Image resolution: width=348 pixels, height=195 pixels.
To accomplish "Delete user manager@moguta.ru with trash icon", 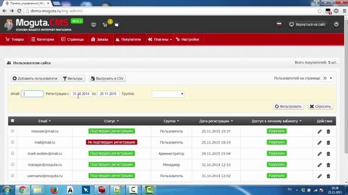I will pos(328,165).
